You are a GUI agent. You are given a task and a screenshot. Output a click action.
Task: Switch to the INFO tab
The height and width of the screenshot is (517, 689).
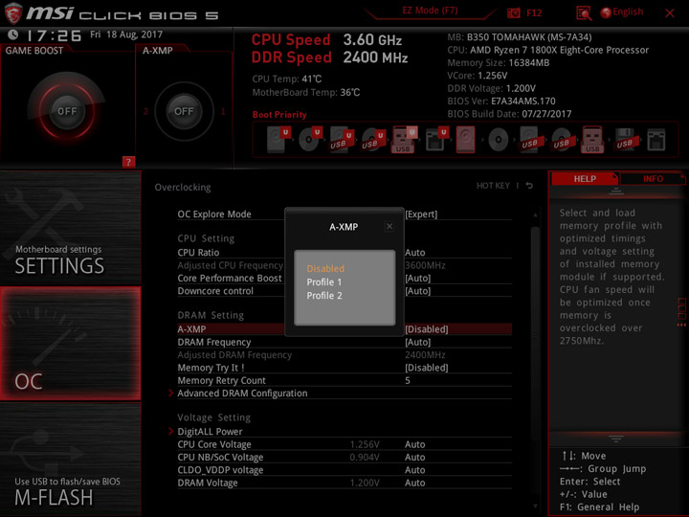[653, 179]
